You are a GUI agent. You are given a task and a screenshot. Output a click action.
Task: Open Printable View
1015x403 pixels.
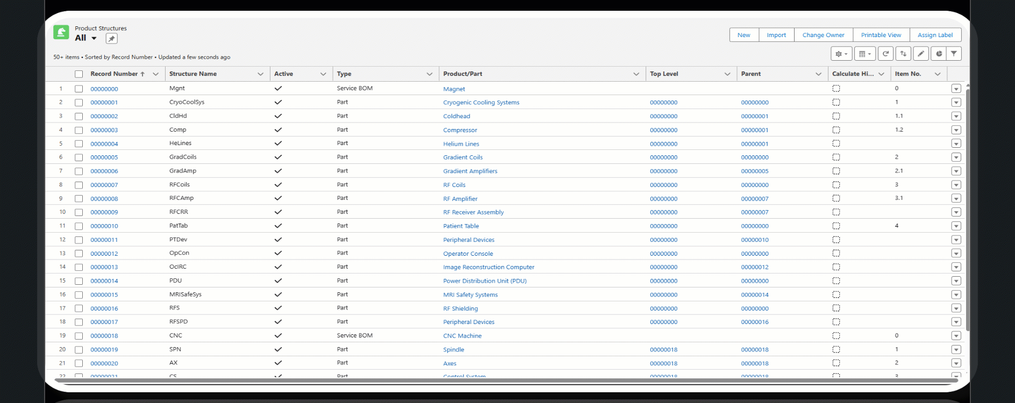point(881,35)
